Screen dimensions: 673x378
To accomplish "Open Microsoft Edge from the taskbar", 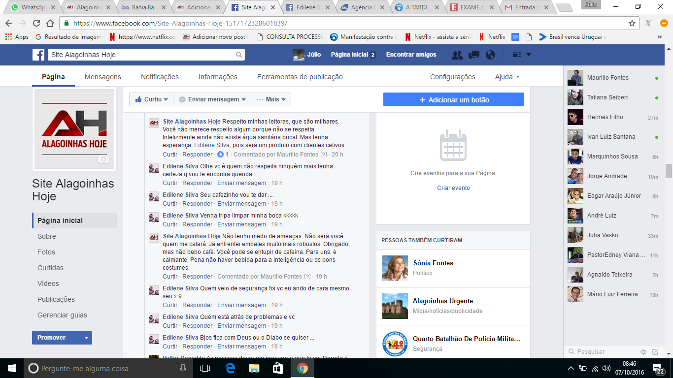I will click(230, 368).
